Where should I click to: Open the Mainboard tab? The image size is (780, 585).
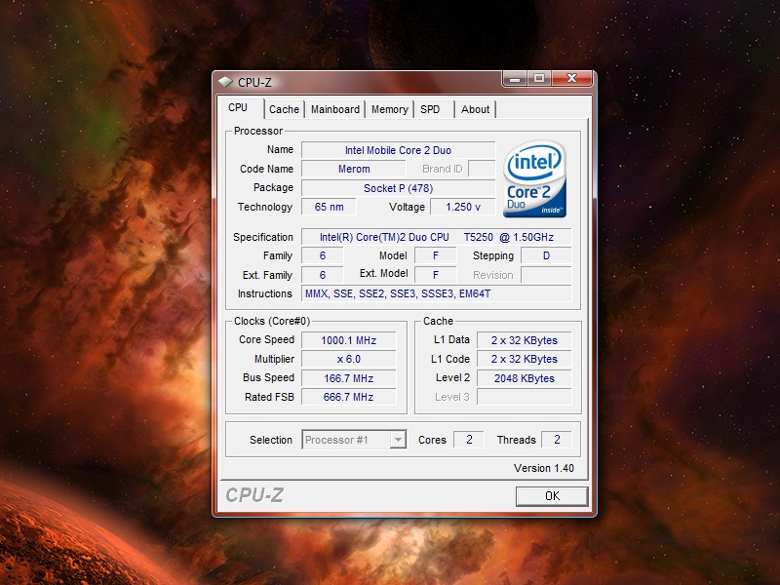335,109
